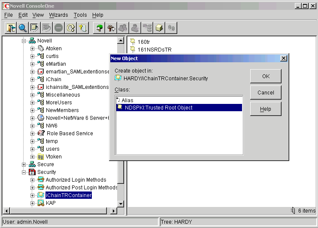Screen dimensions: 318x228
Task: Click the disabled round stop icon
Action: 59,28
